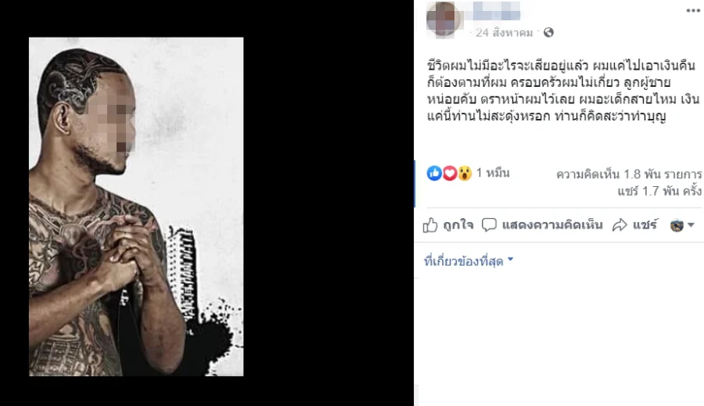Expand the ที่เกี่ยวข้องที่สุด comment sort dropdown
This screenshot has width=704, height=406.
point(469,260)
